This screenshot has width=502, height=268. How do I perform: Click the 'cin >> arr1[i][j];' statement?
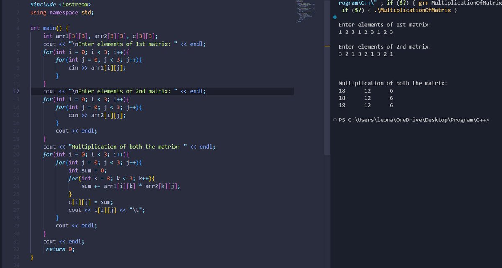(x=97, y=67)
